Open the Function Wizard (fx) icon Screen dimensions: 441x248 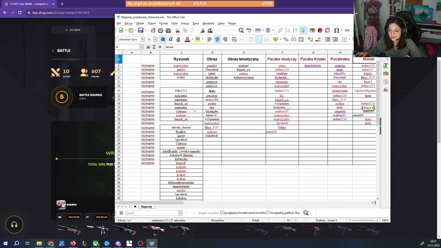148,47
